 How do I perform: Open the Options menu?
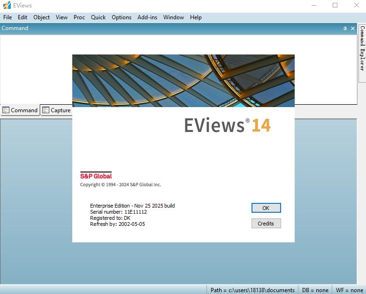coord(122,17)
